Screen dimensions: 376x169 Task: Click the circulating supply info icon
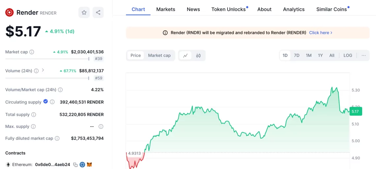tap(52, 102)
